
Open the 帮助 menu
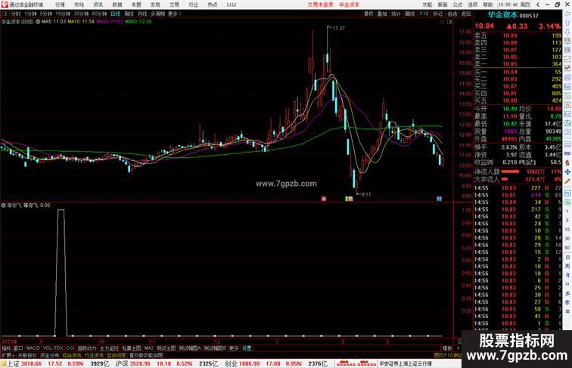(488, 5)
